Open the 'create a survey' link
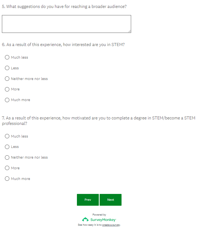This screenshot has width=202, height=232. [x=111, y=225]
